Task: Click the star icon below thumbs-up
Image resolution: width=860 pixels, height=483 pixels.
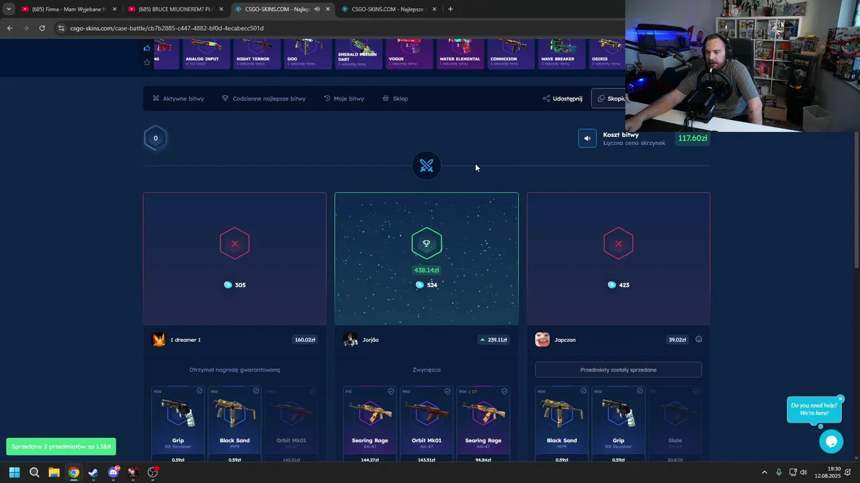Action: click(147, 62)
